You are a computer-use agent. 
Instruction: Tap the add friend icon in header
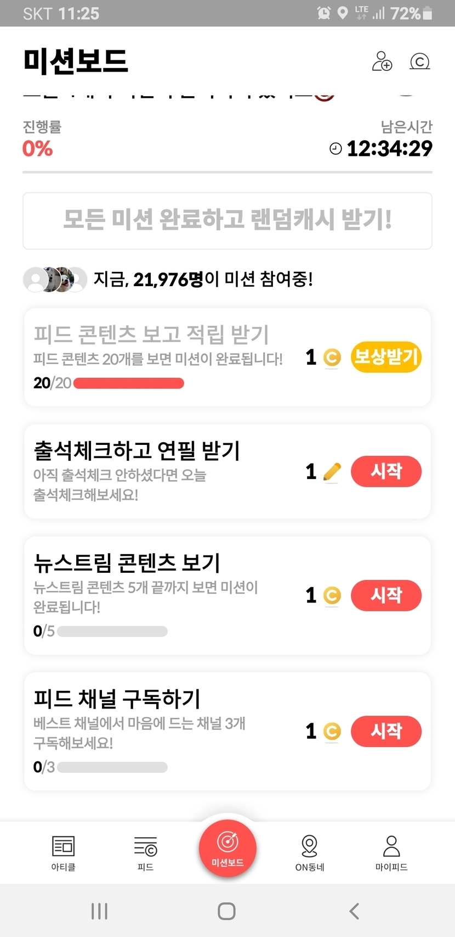pos(382,61)
